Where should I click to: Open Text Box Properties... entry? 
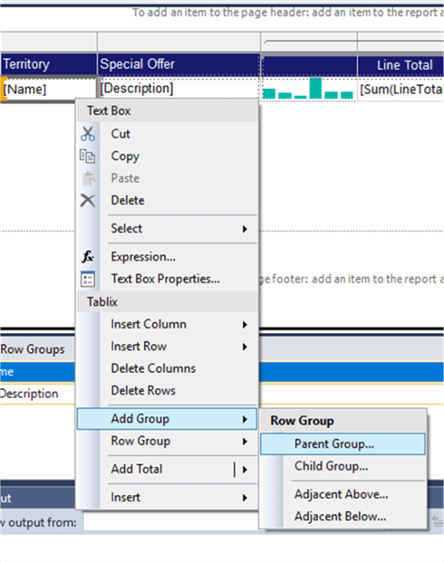point(168,280)
